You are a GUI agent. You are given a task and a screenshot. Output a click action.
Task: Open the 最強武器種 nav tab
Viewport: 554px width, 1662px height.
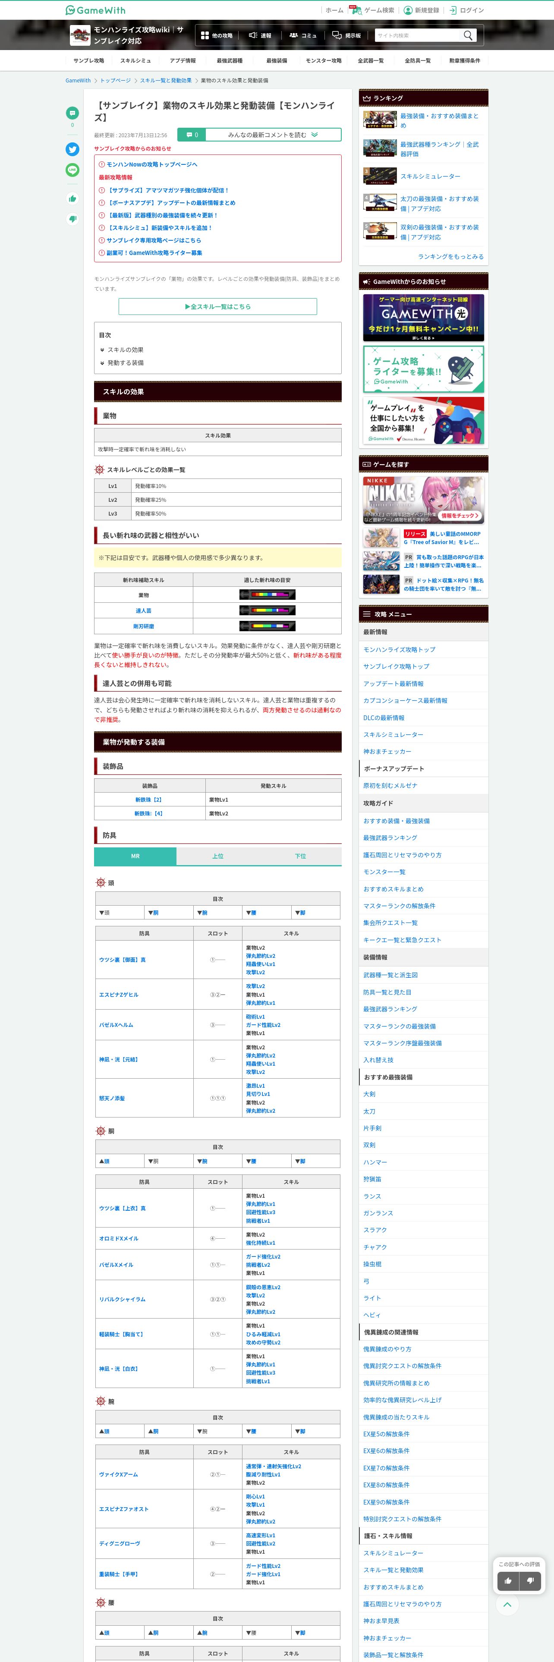click(230, 61)
